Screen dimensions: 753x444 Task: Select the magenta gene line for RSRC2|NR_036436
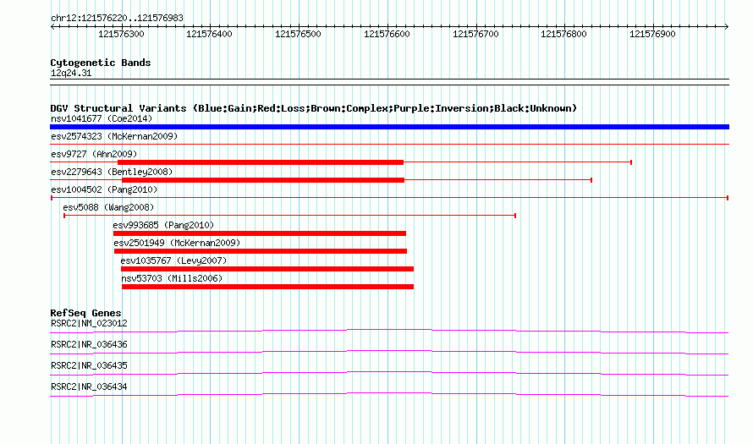coord(389,352)
